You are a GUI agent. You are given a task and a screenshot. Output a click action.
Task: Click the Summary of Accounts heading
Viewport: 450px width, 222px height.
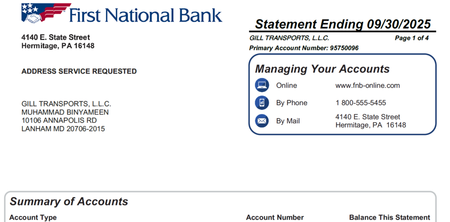tap(69, 201)
